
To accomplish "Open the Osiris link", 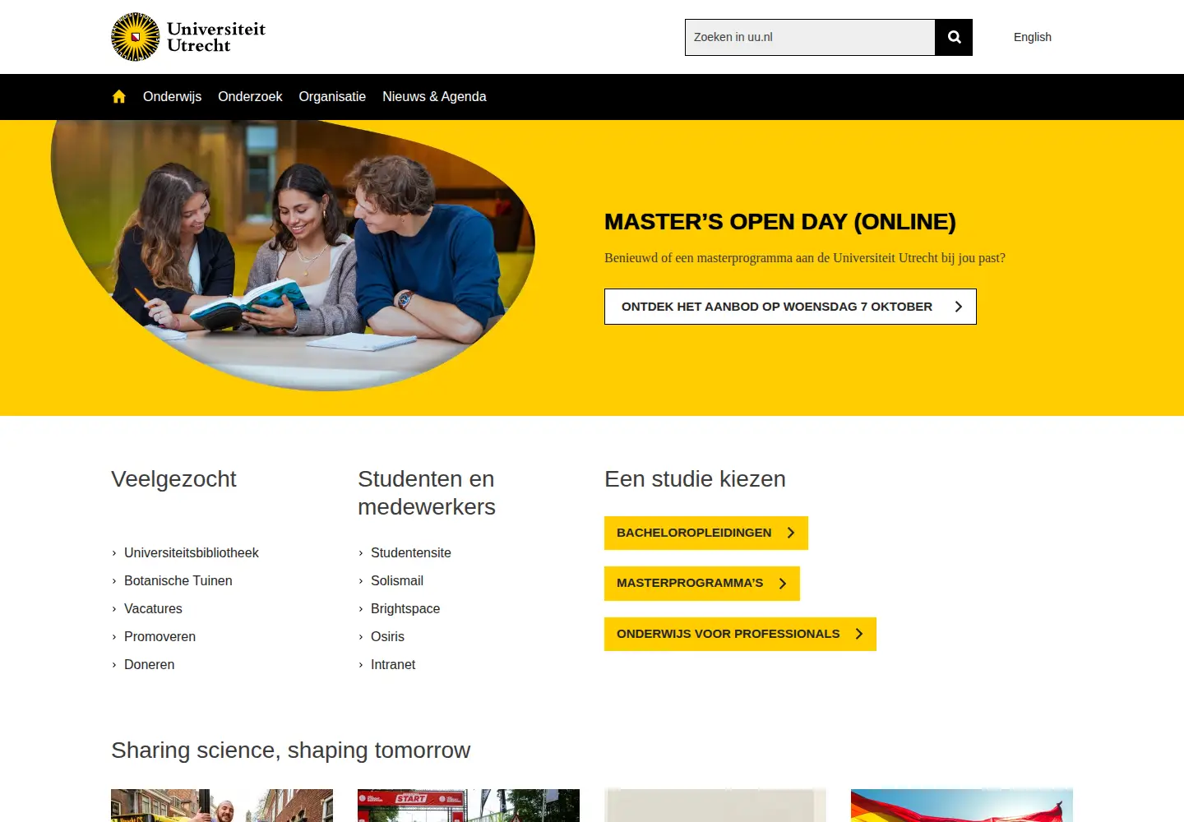I will click(x=387, y=637).
